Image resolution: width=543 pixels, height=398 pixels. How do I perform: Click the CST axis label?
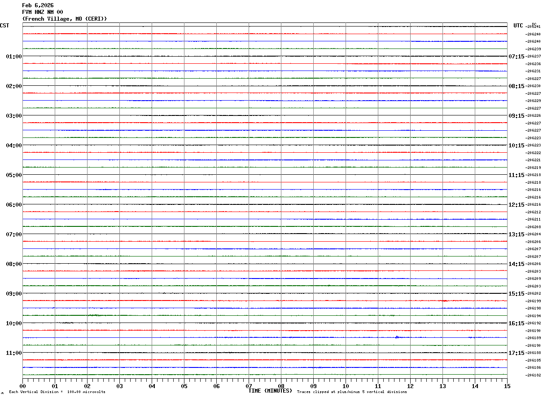(x=4, y=26)
